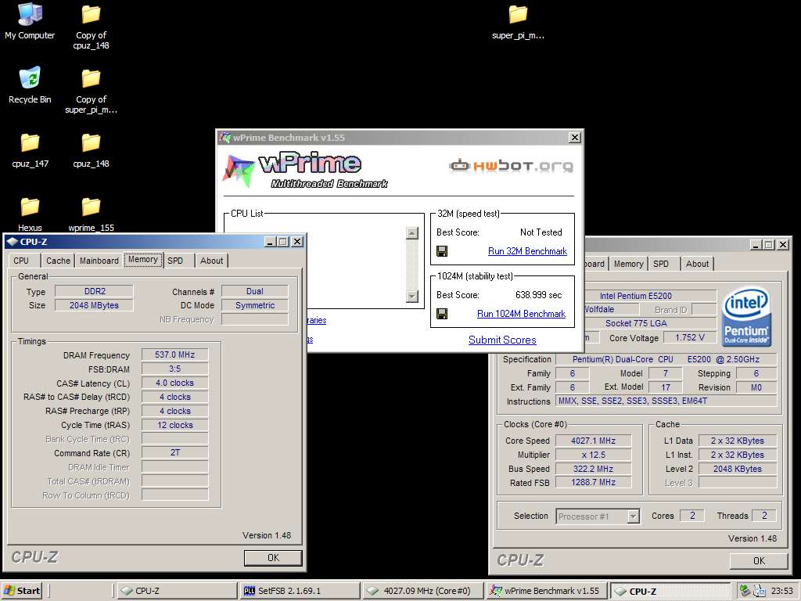Viewport: 801px width, 601px height.
Task: Click Run 1024M Benchmark link
Action: click(x=521, y=313)
